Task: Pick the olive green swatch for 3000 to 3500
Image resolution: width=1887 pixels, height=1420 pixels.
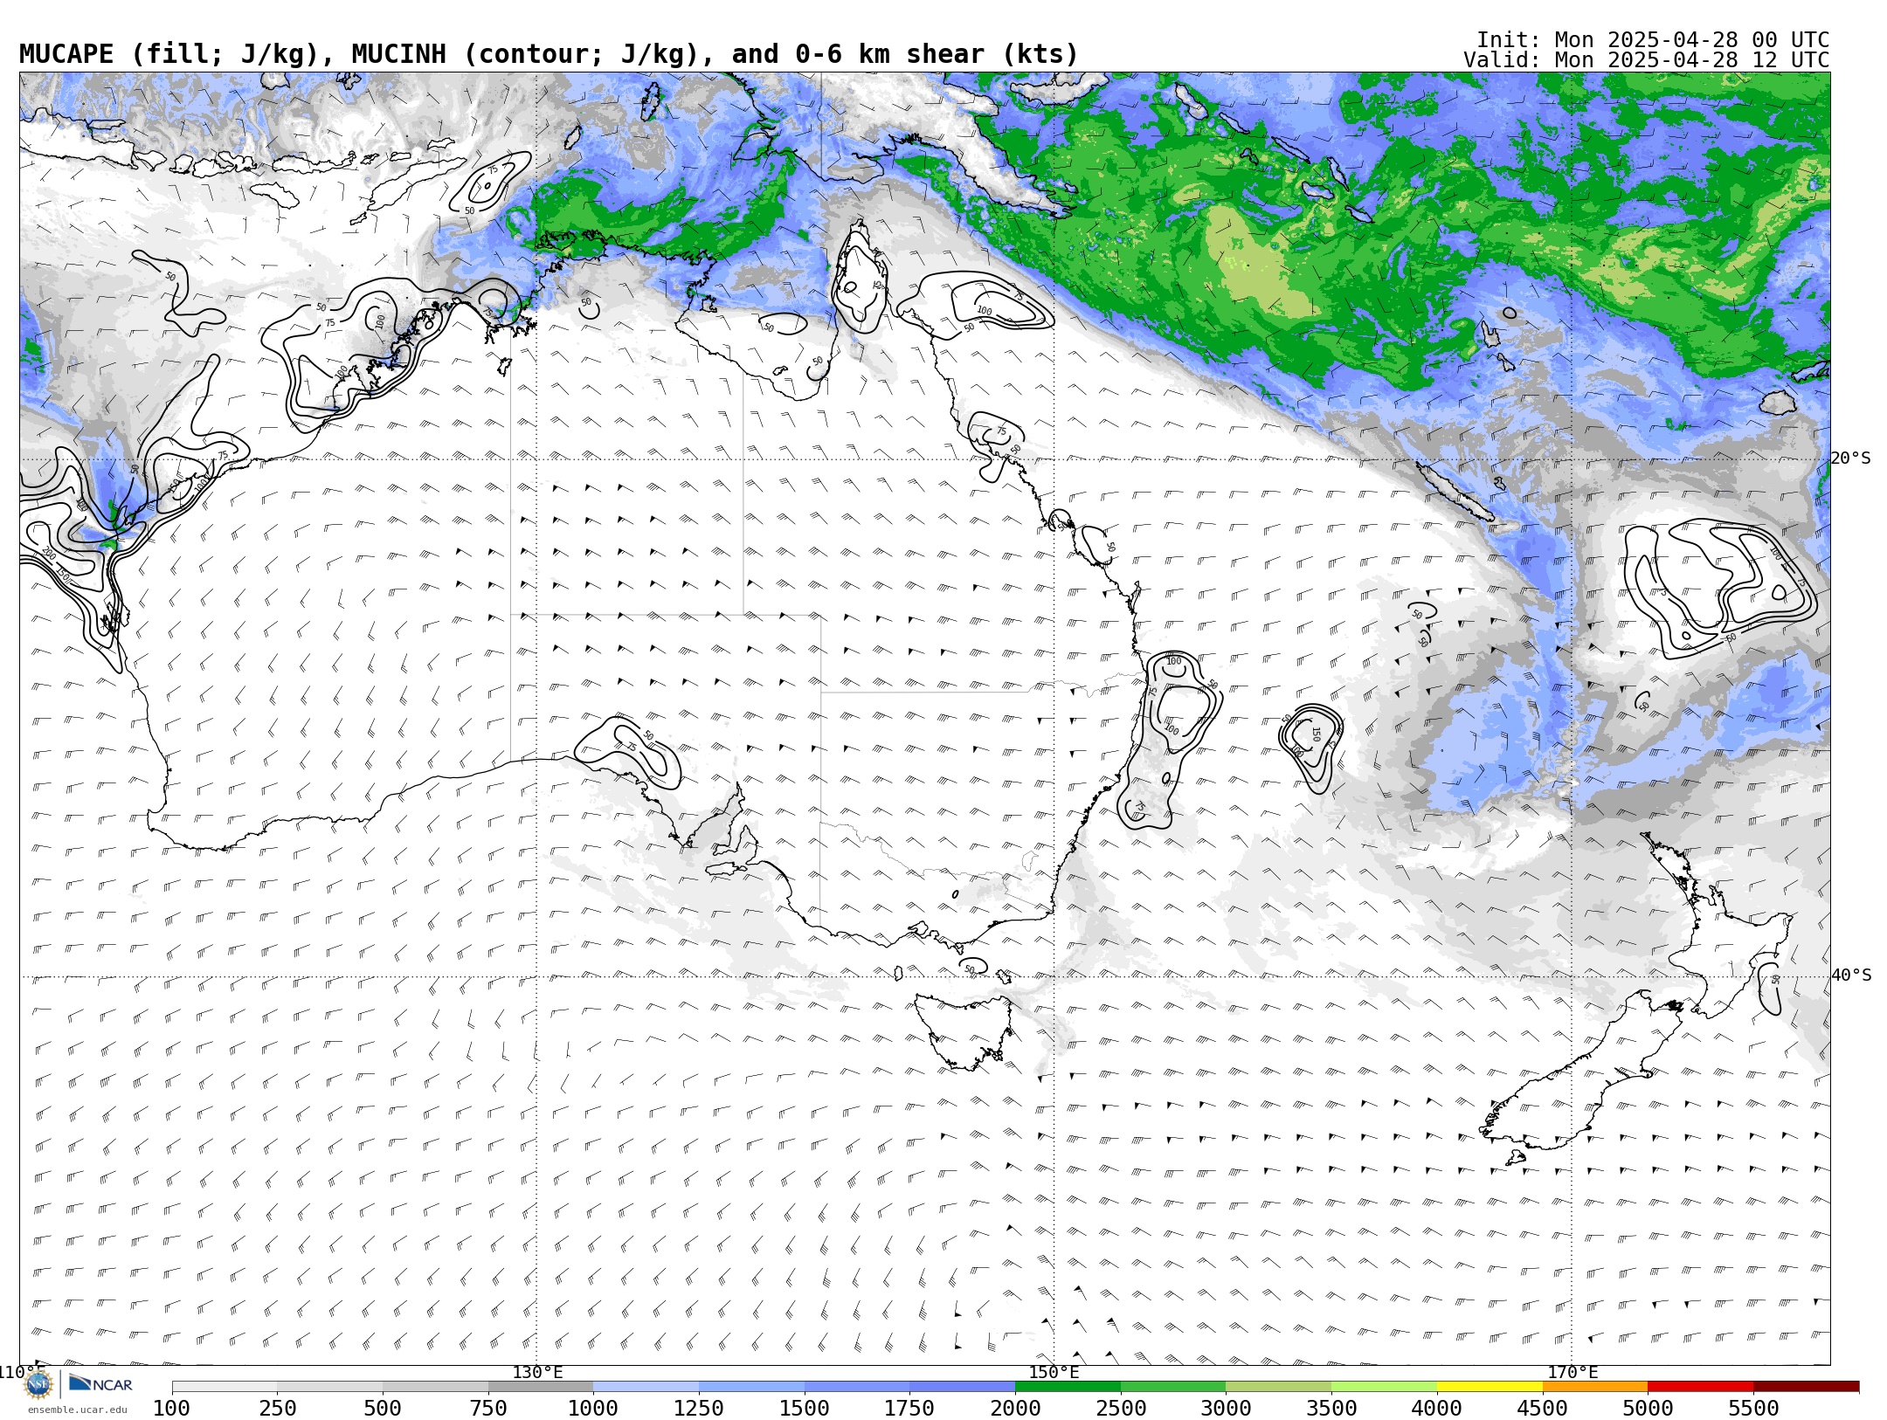Action: click(x=1279, y=1387)
